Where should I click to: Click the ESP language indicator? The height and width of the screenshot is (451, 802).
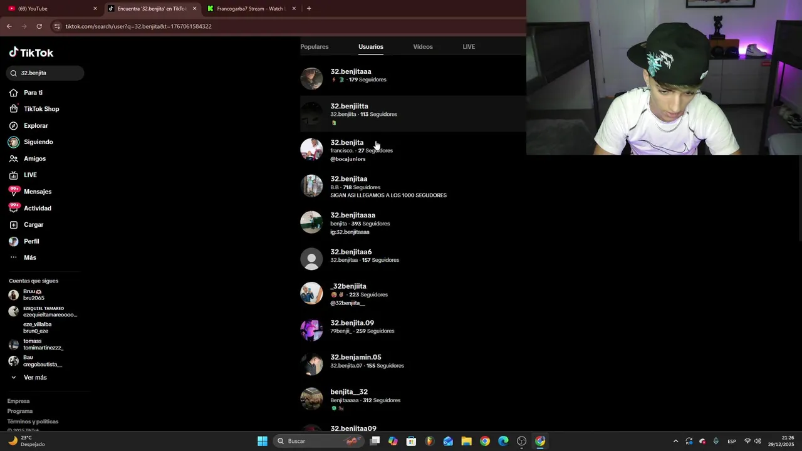click(x=732, y=441)
